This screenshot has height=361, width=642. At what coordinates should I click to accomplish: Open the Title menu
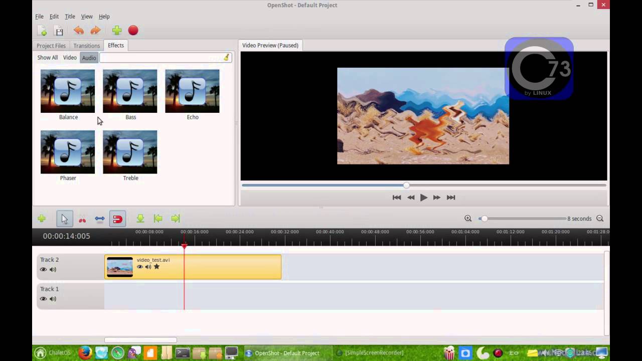[x=70, y=17]
